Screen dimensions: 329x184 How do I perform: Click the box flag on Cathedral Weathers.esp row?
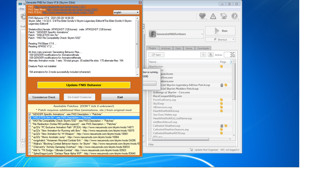click(226, 126)
